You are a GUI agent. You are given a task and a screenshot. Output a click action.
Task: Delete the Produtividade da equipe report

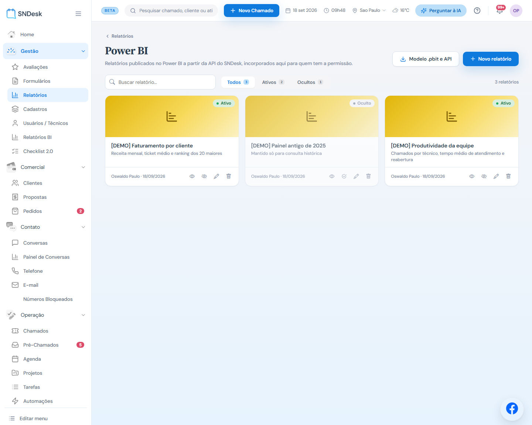click(x=508, y=176)
